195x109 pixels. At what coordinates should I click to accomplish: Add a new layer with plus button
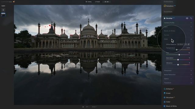click(3, 10)
